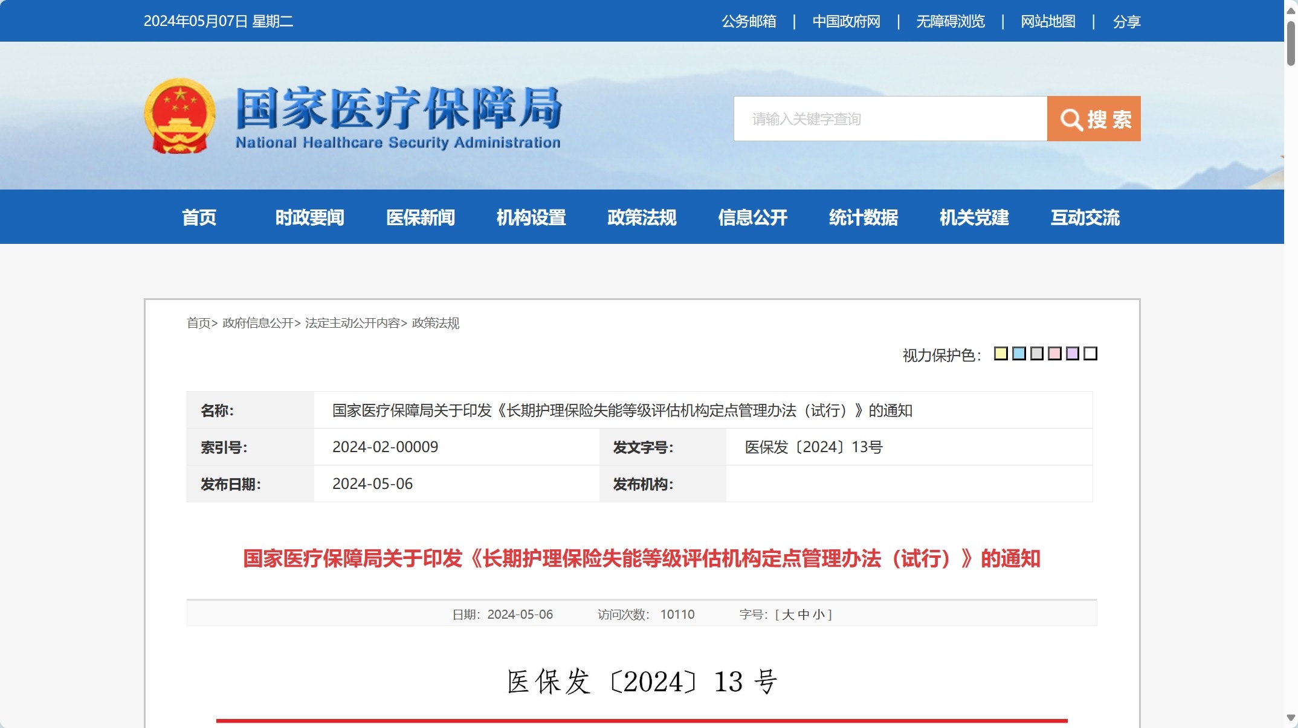Select the white eye-protection color swatch
The width and height of the screenshot is (1298, 728).
[1090, 354]
